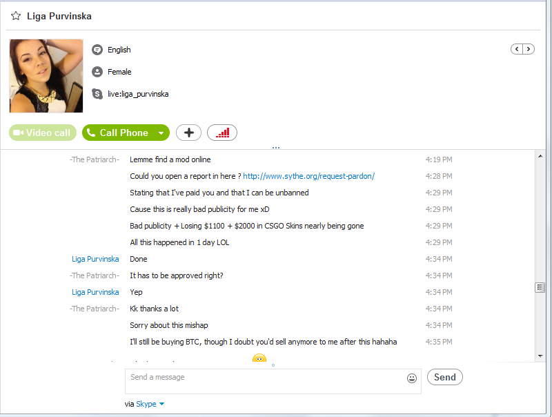This screenshot has width=552, height=417.
Task: Open Liga Purvinska's profile photo
Action: pos(46,76)
